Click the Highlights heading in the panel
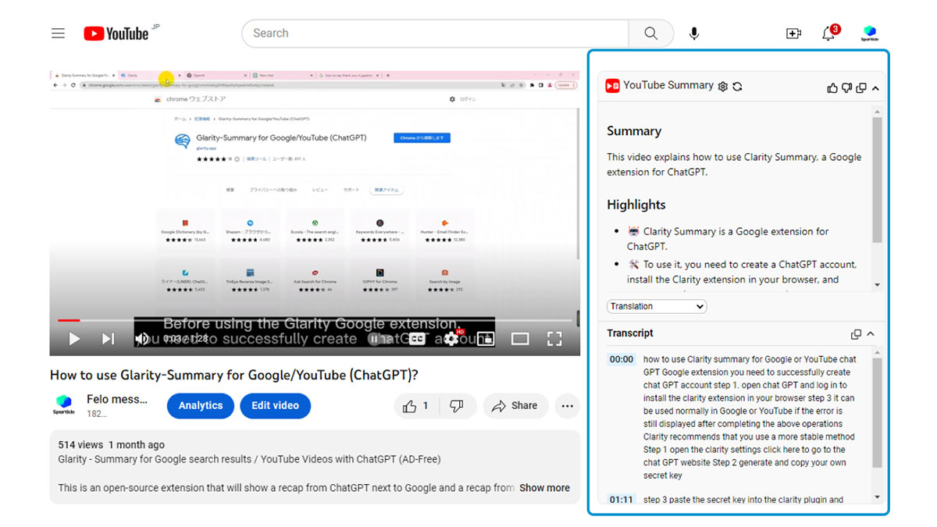937x527 pixels. 636,205
